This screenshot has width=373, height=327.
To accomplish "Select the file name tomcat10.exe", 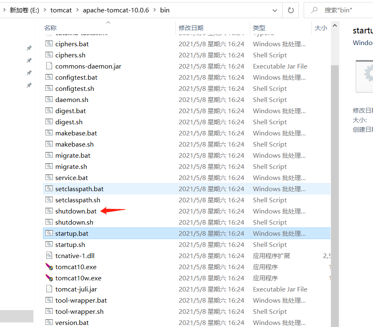I will point(76,267).
